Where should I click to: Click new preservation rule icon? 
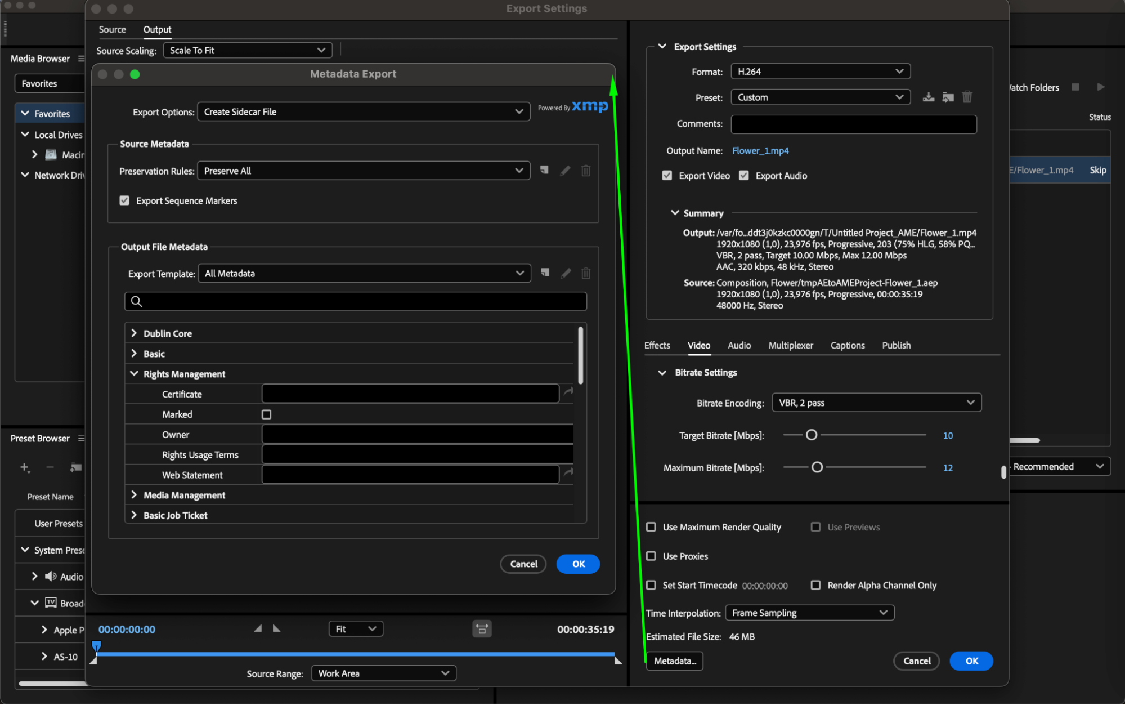pyautogui.click(x=544, y=170)
